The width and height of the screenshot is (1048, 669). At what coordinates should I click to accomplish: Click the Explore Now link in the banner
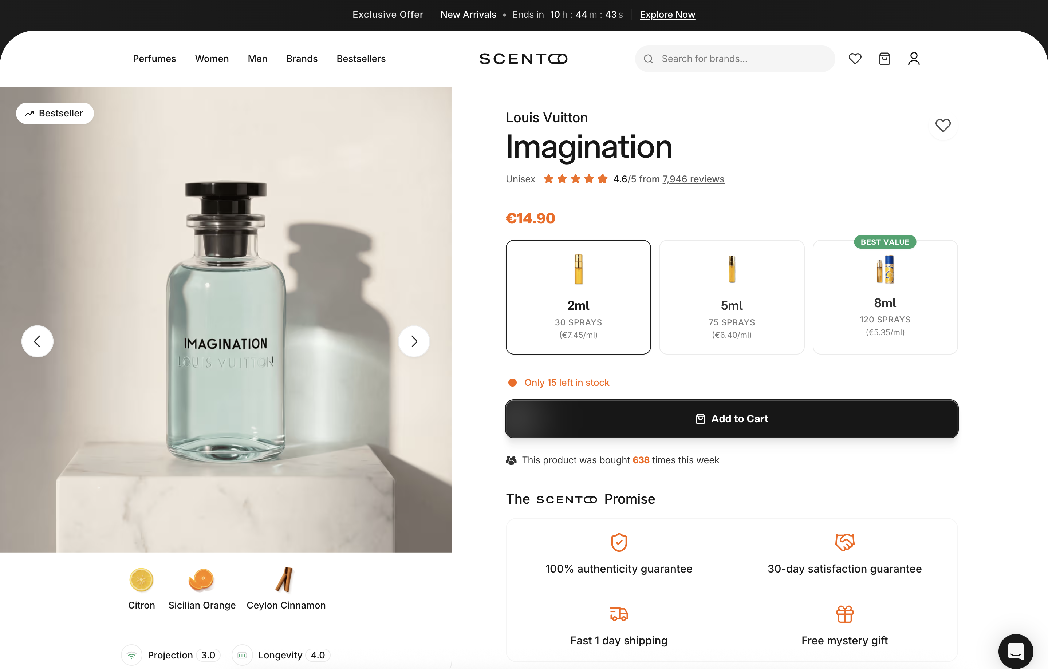(x=667, y=14)
